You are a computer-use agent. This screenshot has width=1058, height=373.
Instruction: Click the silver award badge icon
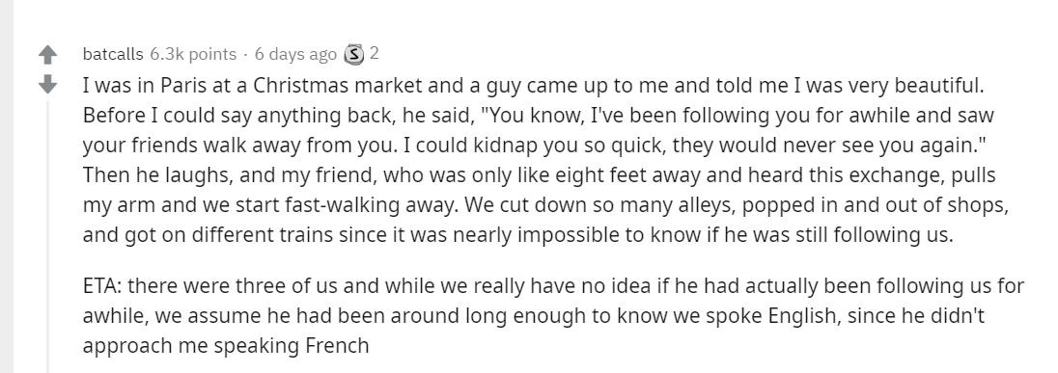(353, 54)
